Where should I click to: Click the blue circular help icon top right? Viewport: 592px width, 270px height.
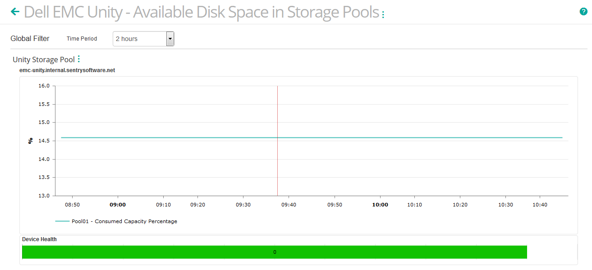click(584, 11)
